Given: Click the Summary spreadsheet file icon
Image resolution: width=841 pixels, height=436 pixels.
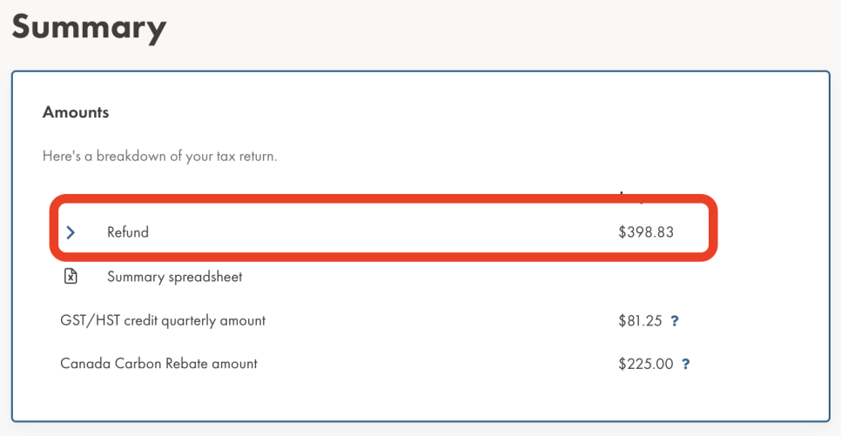Looking at the screenshot, I should coord(71,276).
